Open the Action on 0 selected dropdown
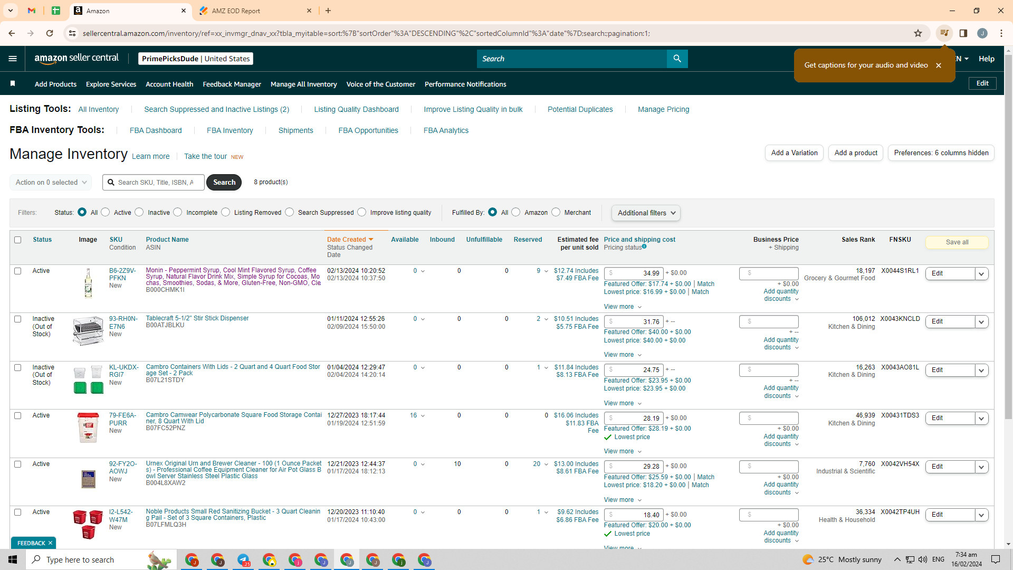Screen dimensions: 1013x570 pos(51,182)
